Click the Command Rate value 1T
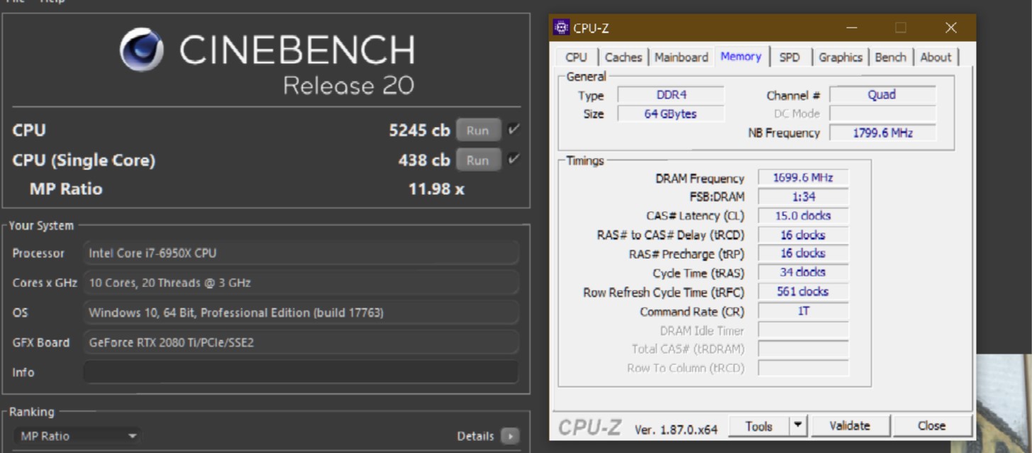Screen dimensions: 1032x453 pos(803,311)
